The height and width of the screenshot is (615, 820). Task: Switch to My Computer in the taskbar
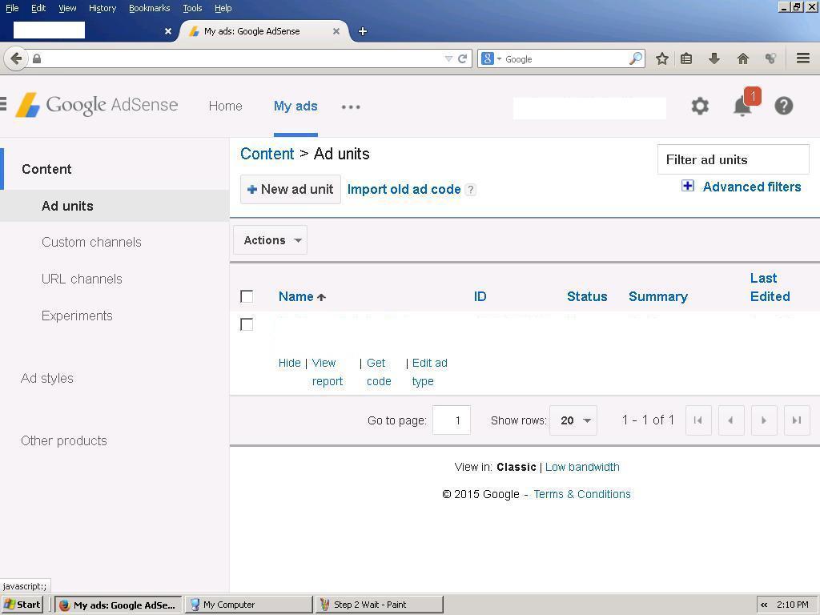(249, 605)
